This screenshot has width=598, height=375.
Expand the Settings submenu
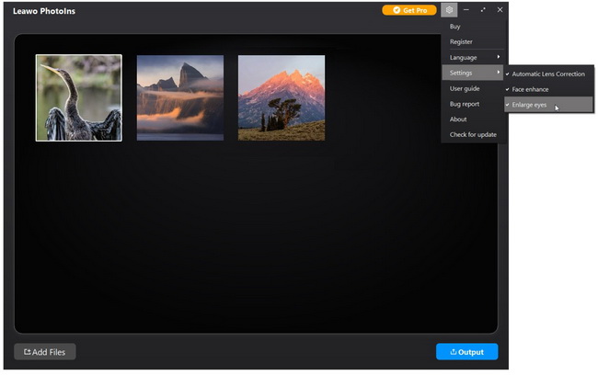coord(473,73)
